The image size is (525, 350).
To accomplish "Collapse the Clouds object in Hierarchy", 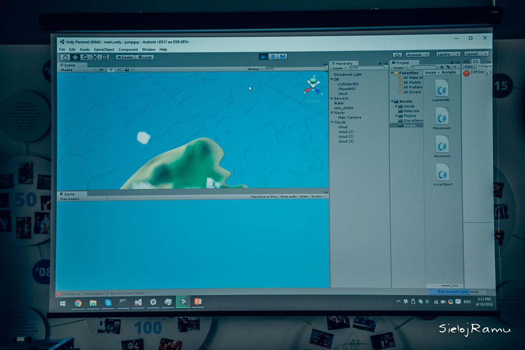I will point(332,122).
